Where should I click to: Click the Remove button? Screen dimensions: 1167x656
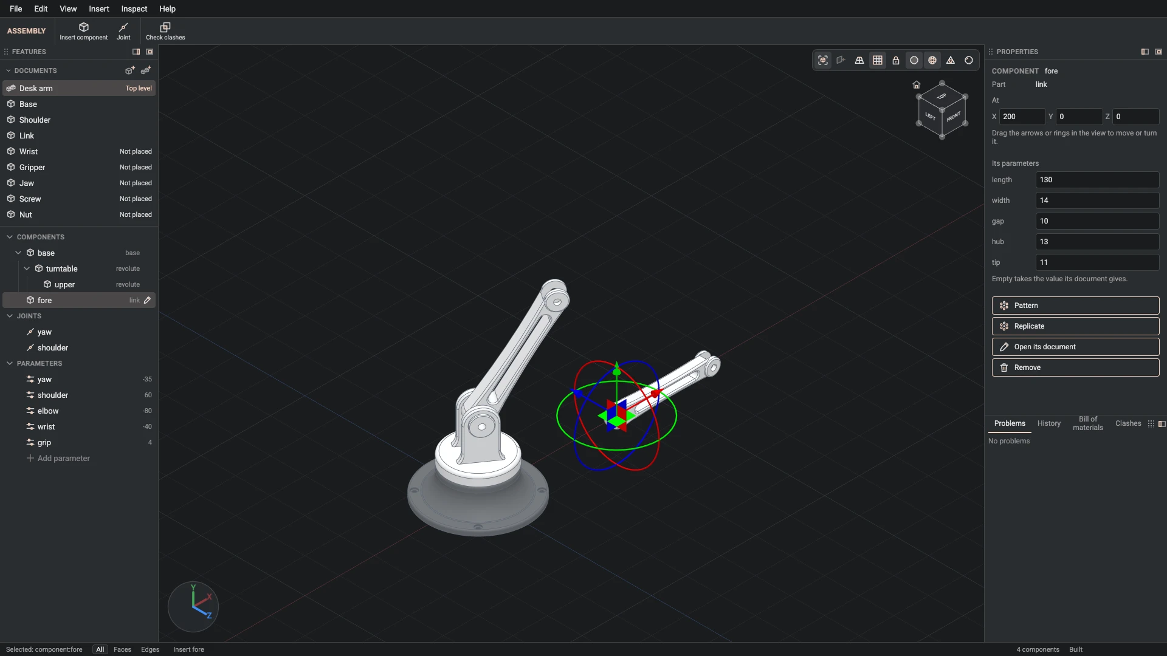click(x=1075, y=367)
